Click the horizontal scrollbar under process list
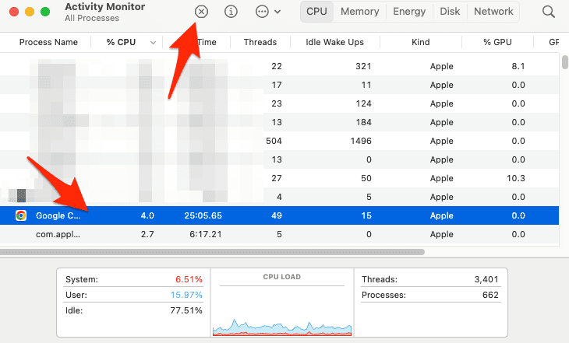The height and width of the screenshot is (343, 569). point(212,252)
